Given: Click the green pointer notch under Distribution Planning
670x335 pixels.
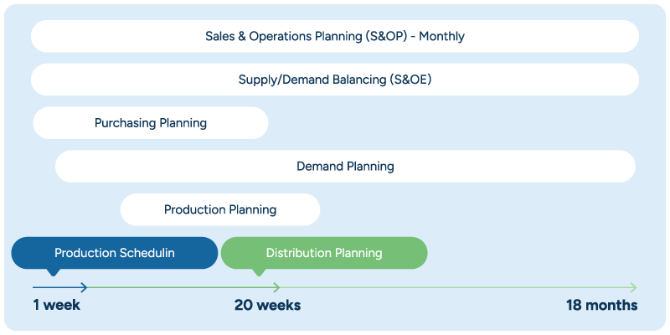Looking at the screenshot, I should pyautogui.click(x=258, y=271).
